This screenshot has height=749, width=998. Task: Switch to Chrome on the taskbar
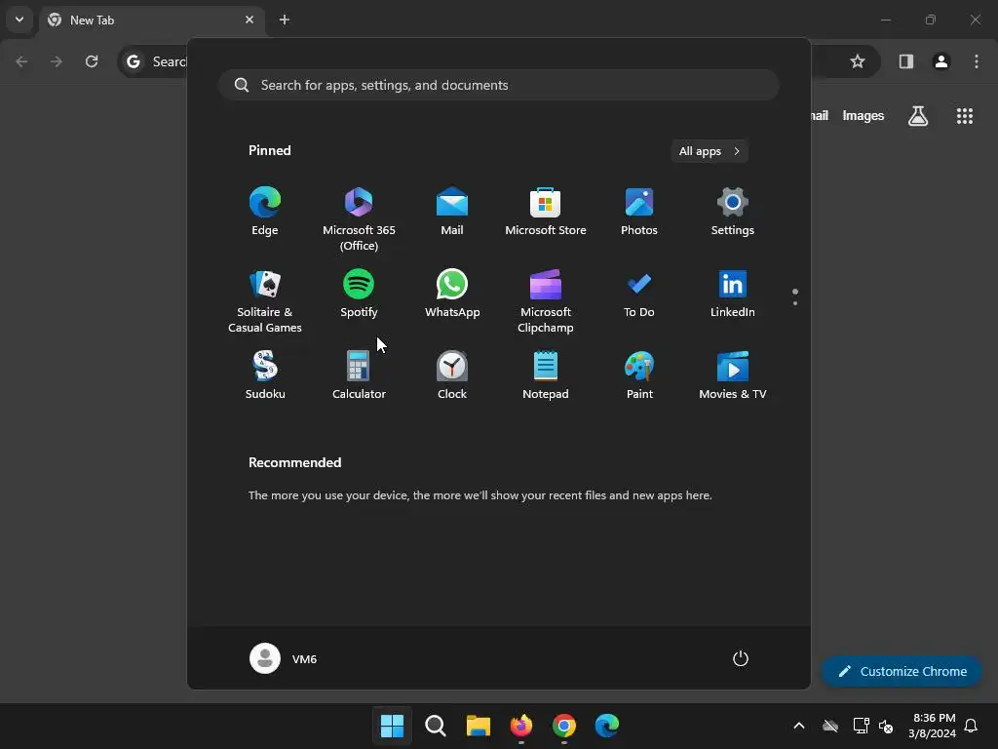pos(564,726)
